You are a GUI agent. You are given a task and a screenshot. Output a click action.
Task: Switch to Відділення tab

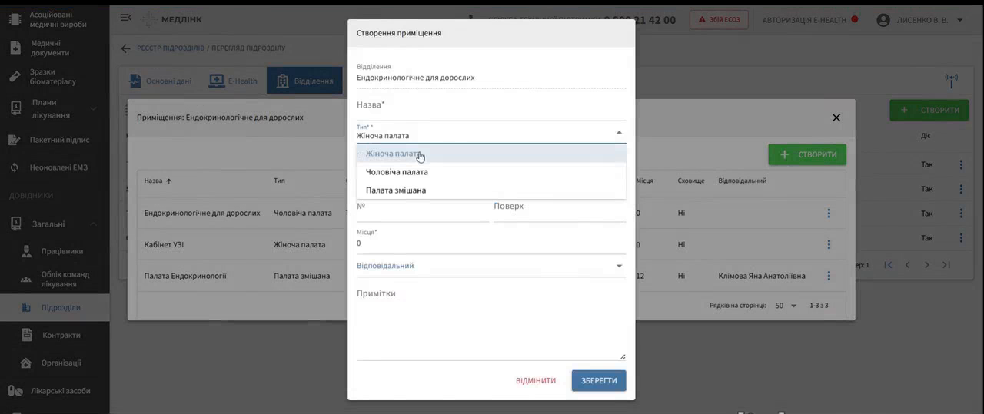coord(304,81)
